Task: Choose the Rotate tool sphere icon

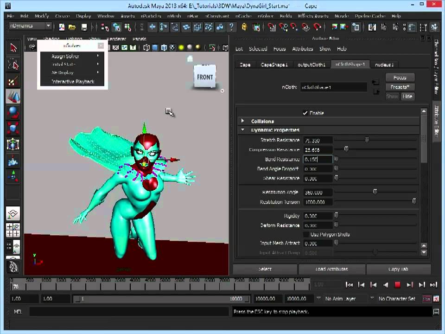Action: click(13, 112)
